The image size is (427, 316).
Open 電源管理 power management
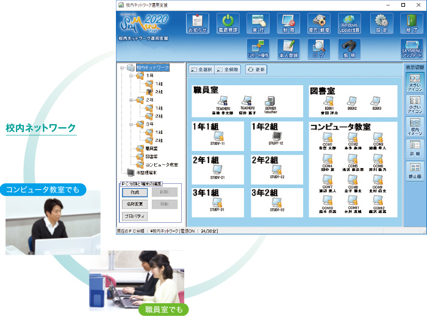(x=228, y=23)
